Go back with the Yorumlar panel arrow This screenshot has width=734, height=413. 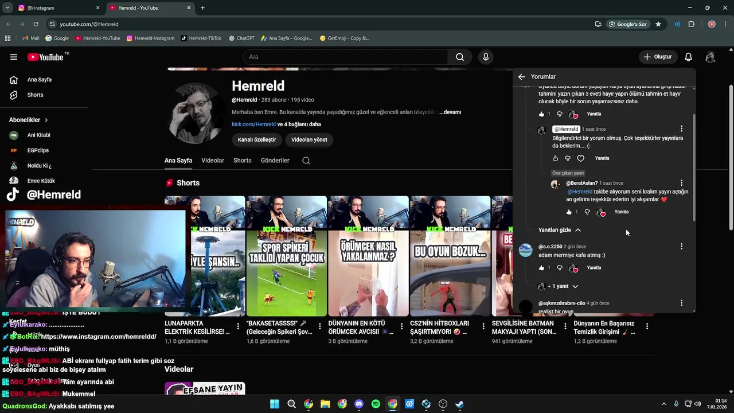pos(521,76)
